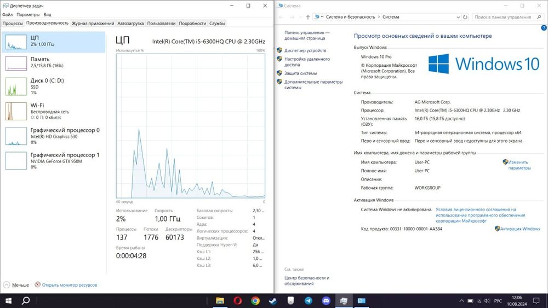This screenshot has width=548, height=308.
Task: Click the Система breadcrumb segment
Action: [391, 17]
